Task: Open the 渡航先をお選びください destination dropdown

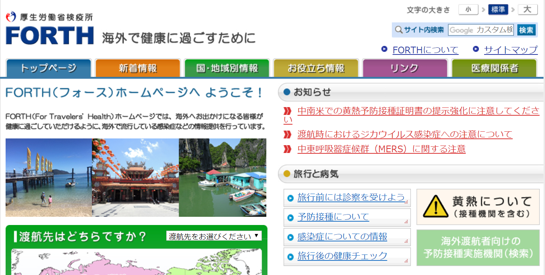Action: (214, 236)
